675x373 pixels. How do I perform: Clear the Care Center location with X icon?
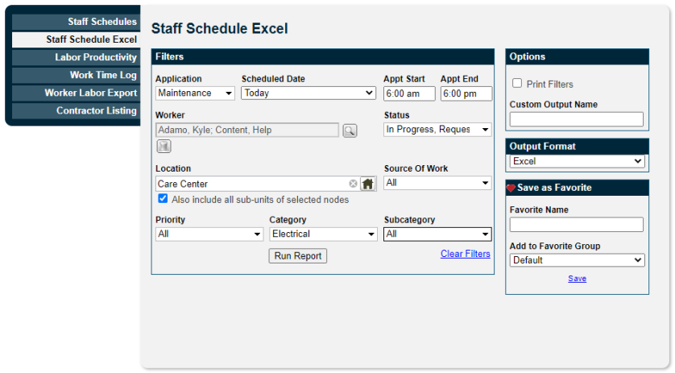[x=353, y=184]
